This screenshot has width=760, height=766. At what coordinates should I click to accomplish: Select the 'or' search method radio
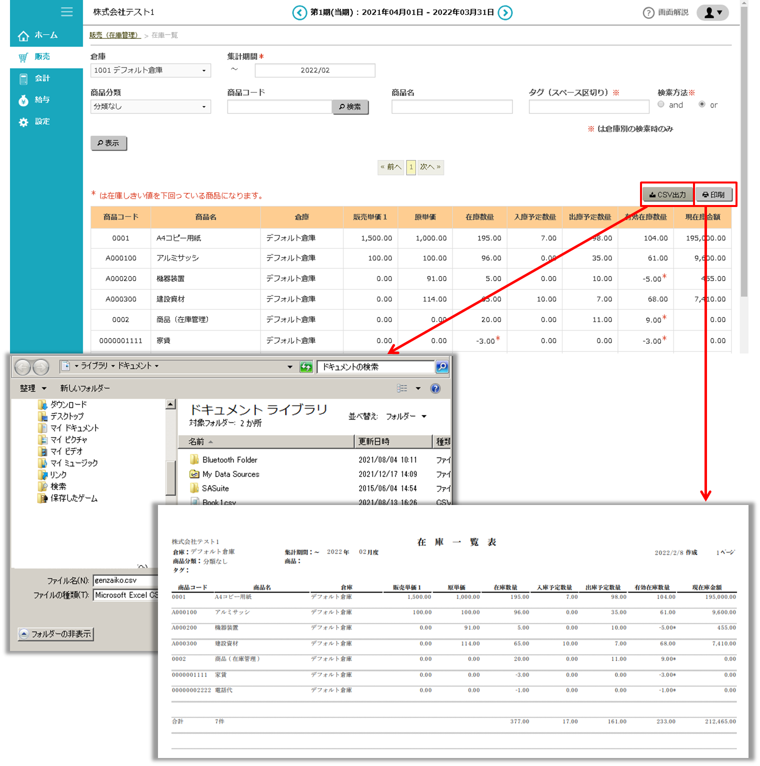click(702, 104)
